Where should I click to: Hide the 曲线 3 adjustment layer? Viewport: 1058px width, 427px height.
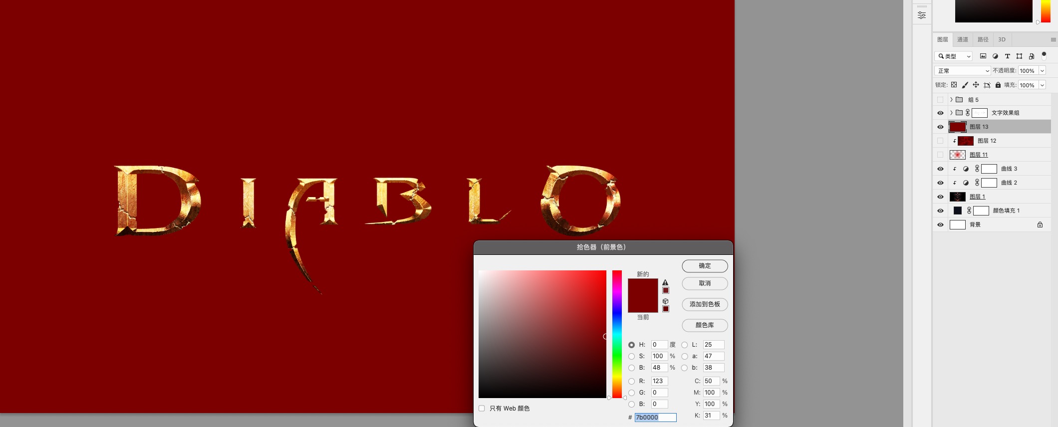point(940,169)
